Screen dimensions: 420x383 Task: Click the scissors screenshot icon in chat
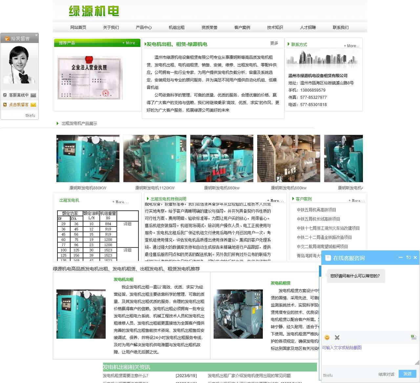point(337,337)
